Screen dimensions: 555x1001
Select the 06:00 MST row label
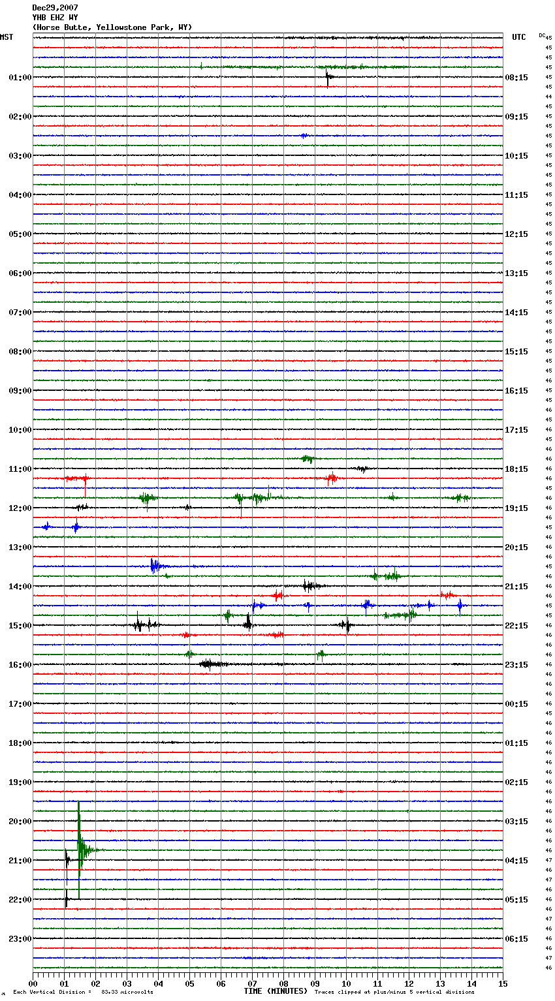pos(20,273)
